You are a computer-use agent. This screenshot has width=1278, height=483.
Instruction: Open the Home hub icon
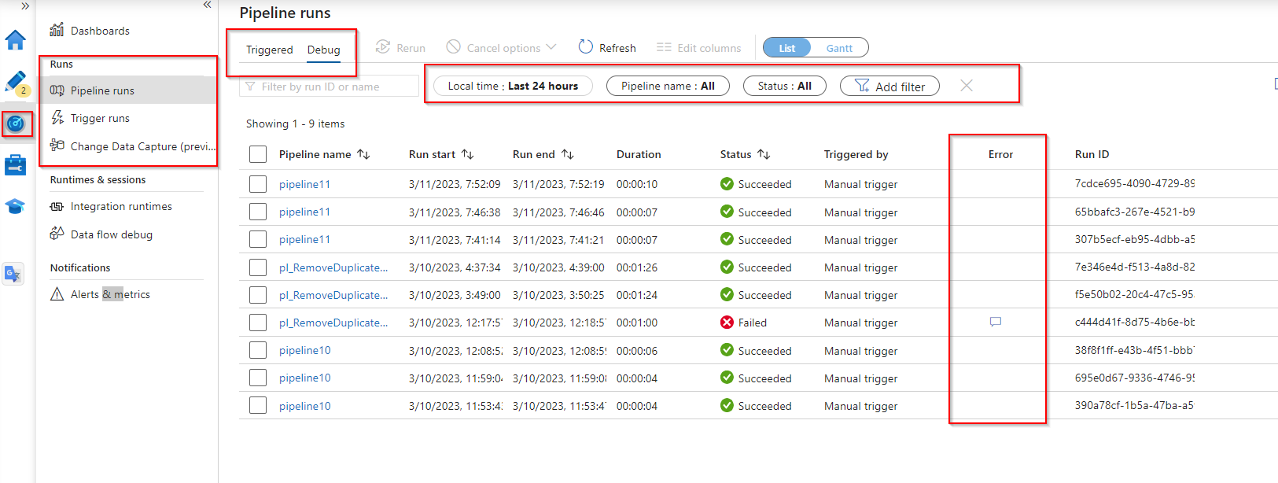(x=16, y=39)
